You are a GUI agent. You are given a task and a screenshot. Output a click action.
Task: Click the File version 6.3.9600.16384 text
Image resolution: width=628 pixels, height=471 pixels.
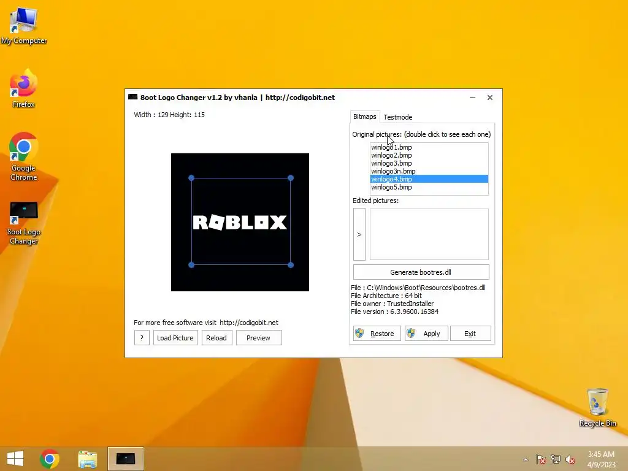point(394,312)
